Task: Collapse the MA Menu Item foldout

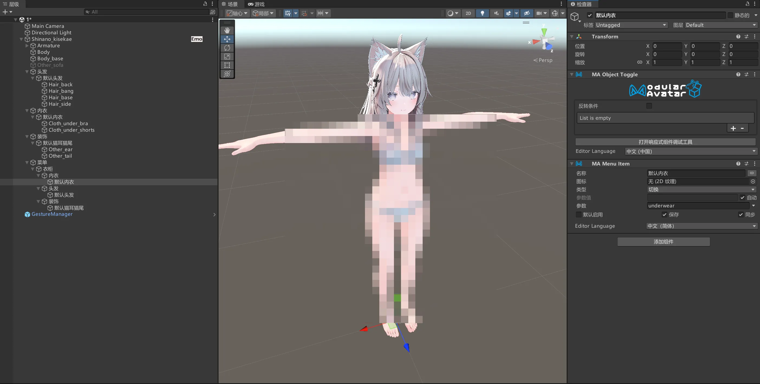Action: click(x=572, y=164)
